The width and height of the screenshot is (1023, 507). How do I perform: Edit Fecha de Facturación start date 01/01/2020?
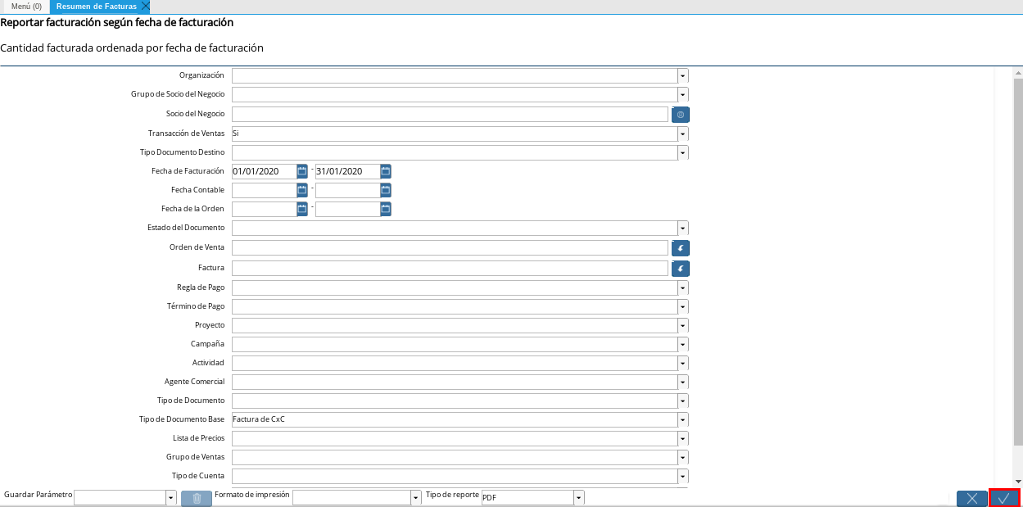point(265,171)
